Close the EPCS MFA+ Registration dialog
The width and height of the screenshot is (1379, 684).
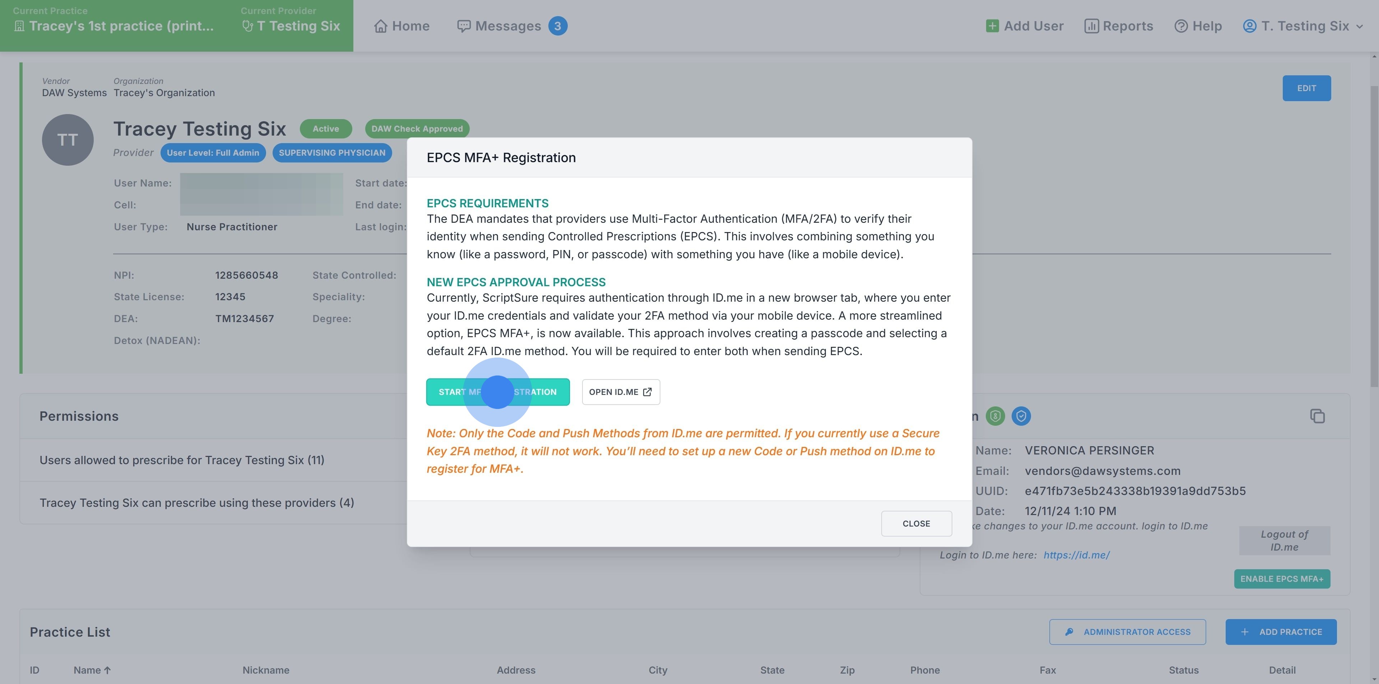[916, 524]
